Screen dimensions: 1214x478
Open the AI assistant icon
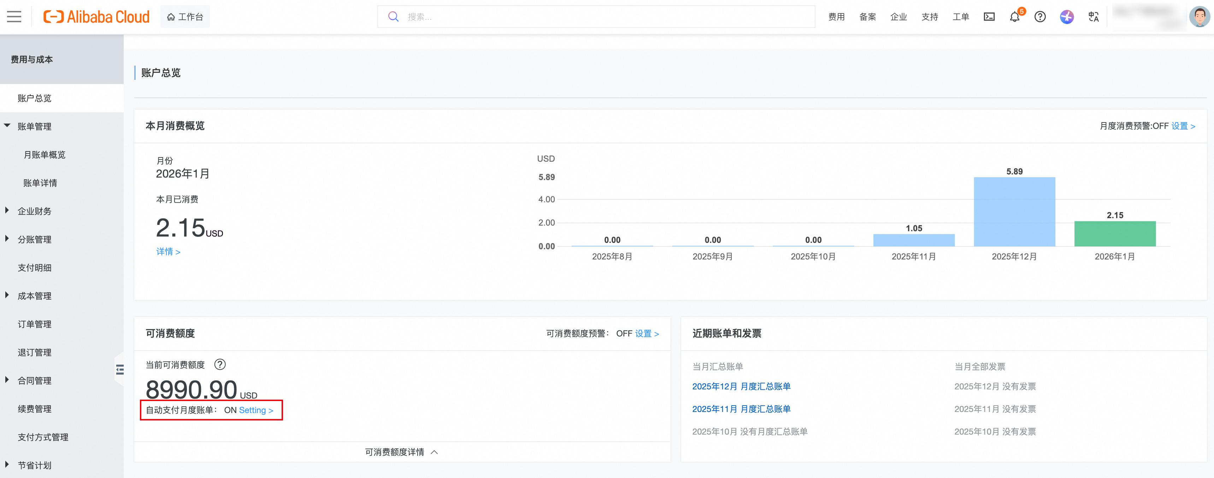click(x=1067, y=17)
